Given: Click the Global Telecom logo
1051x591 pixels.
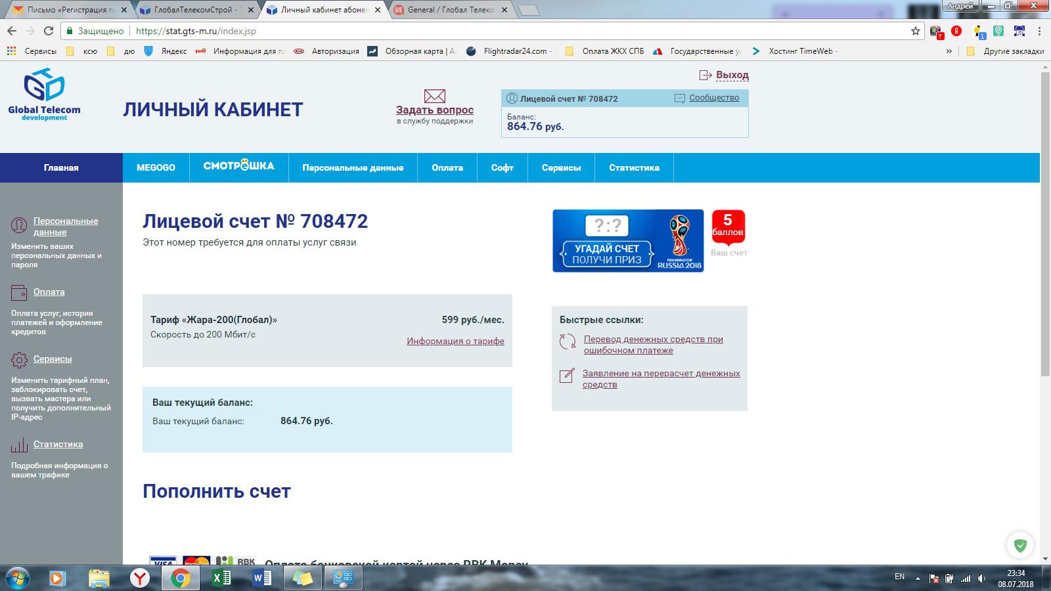Looking at the screenshot, I should tap(44, 94).
